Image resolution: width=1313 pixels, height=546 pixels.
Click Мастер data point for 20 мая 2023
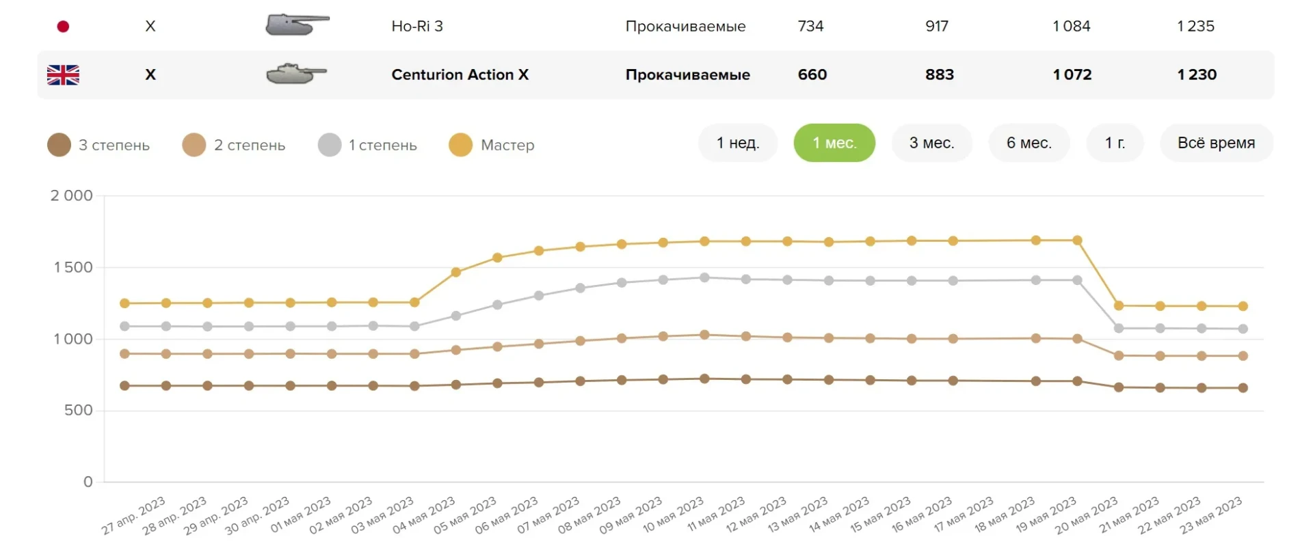(1119, 305)
